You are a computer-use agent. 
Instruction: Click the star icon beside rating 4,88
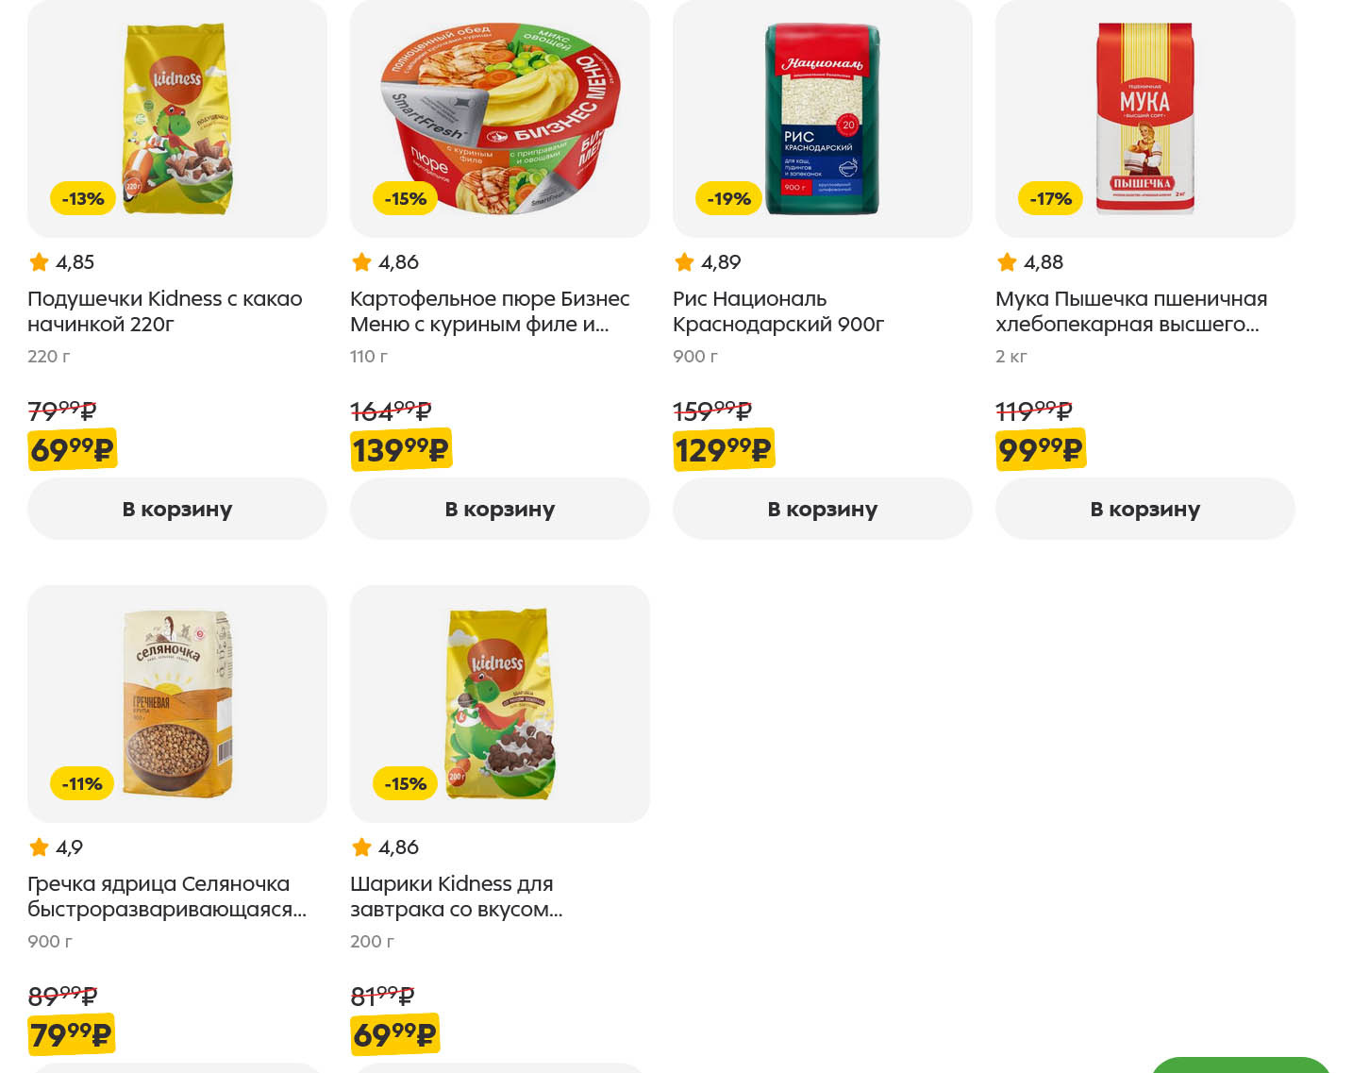click(x=1007, y=262)
